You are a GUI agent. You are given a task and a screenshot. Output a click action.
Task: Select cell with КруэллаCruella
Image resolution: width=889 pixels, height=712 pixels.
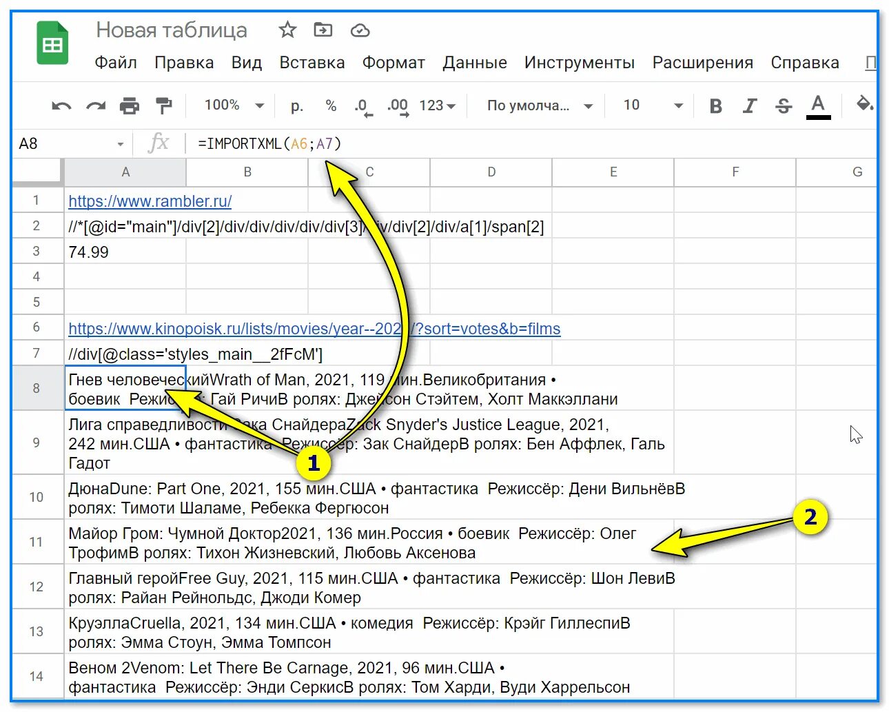(125, 632)
